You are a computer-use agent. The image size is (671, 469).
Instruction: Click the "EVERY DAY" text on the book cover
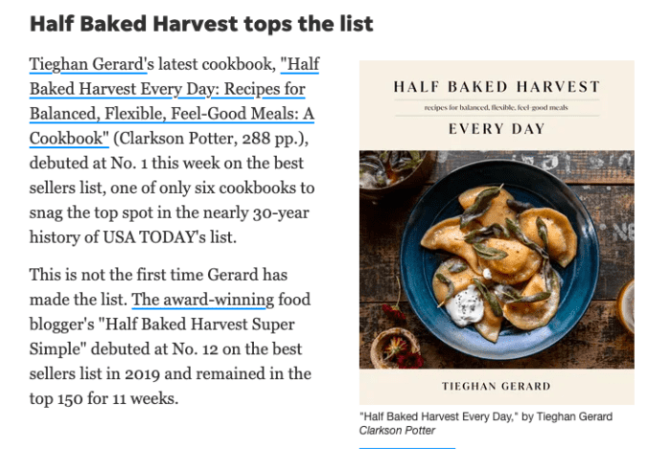[497, 129]
